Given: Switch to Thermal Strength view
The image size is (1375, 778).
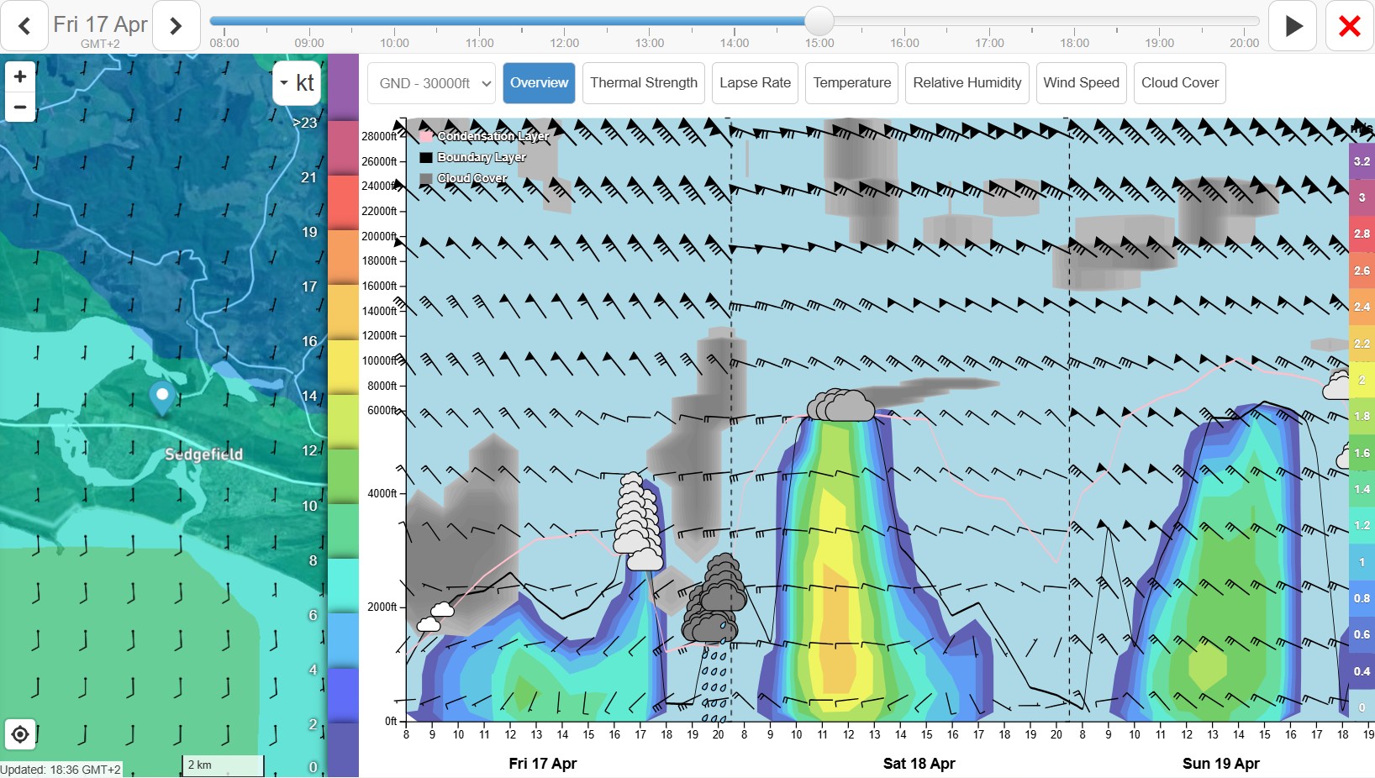Looking at the screenshot, I should (643, 83).
